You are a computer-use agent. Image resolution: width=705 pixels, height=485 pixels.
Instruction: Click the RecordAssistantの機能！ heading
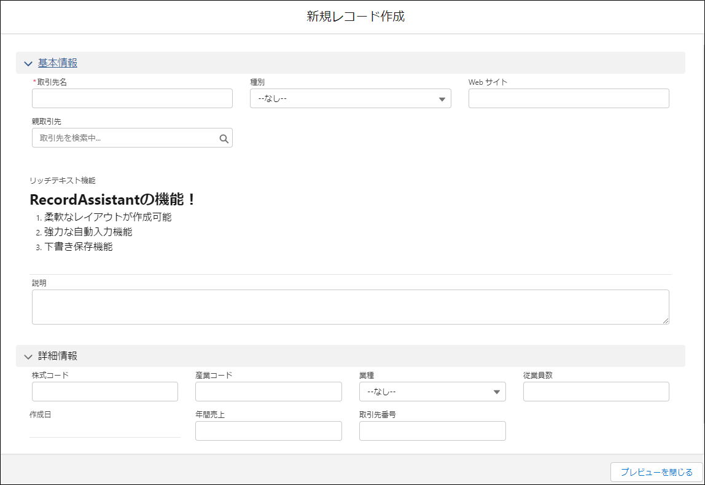pyautogui.click(x=112, y=199)
